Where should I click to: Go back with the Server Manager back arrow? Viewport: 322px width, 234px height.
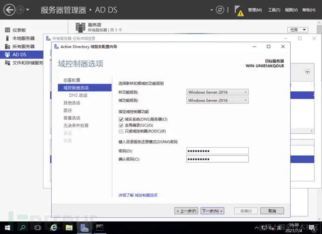click(x=9, y=10)
